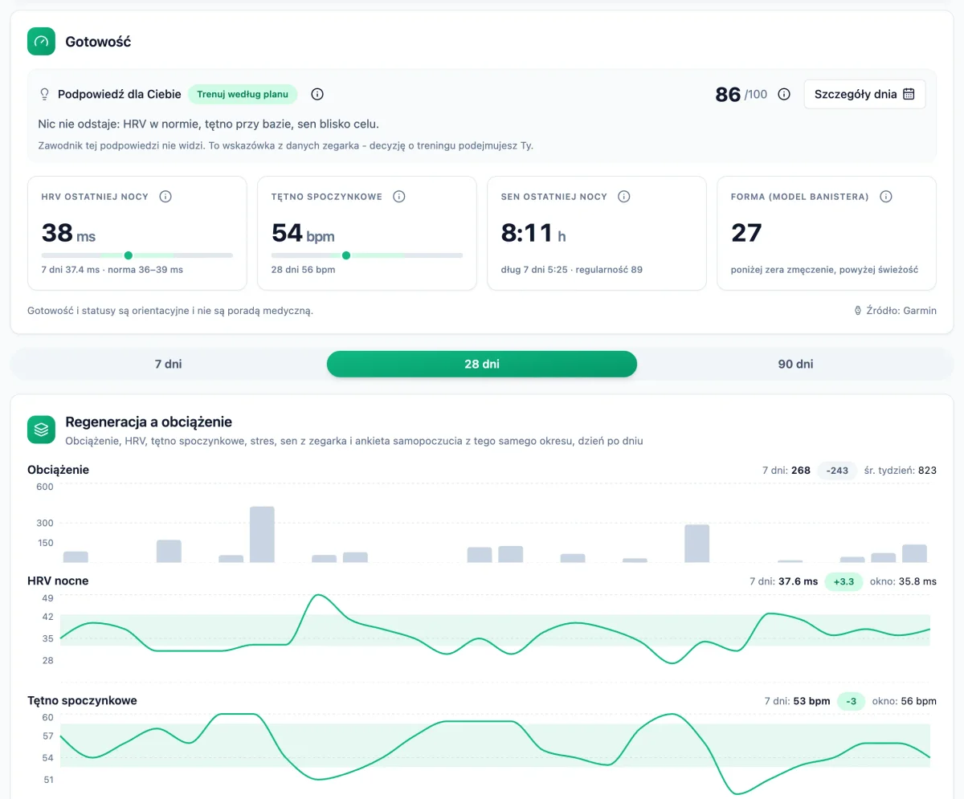The width and height of the screenshot is (964, 799).
Task: Open info icon beside the 86/100 score
Action: click(784, 95)
